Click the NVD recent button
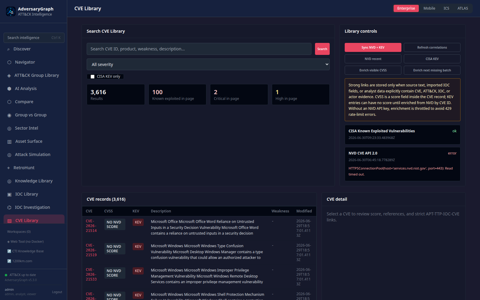 [x=373, y=59]
